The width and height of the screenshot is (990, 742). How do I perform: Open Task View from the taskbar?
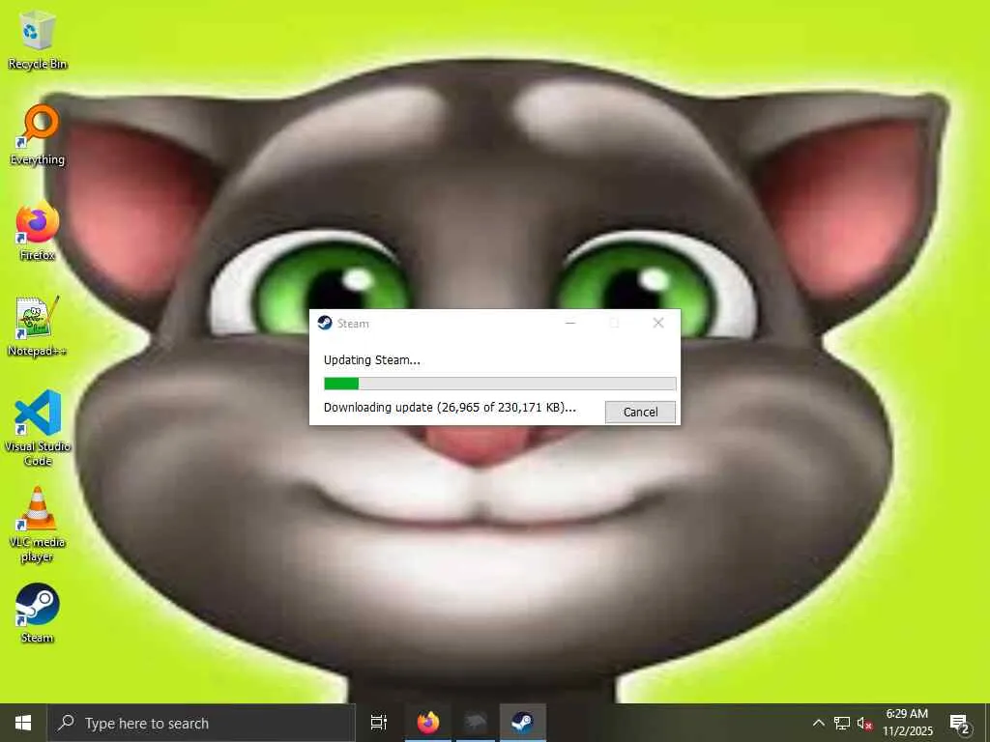point(378,723)
